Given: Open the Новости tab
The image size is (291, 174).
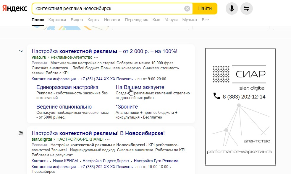Looking at the screenshot, I should coord(112,20).
